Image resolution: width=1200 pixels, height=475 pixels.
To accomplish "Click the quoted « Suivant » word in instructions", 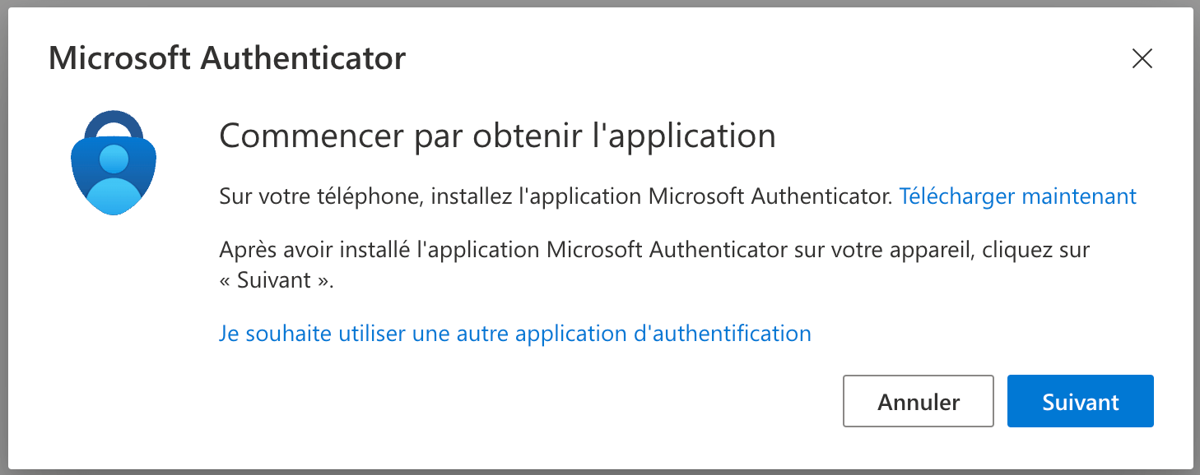I will (277, 279).
